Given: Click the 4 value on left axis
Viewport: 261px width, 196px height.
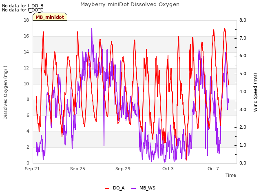Looking at the screenshot, I should click(28, 131).
